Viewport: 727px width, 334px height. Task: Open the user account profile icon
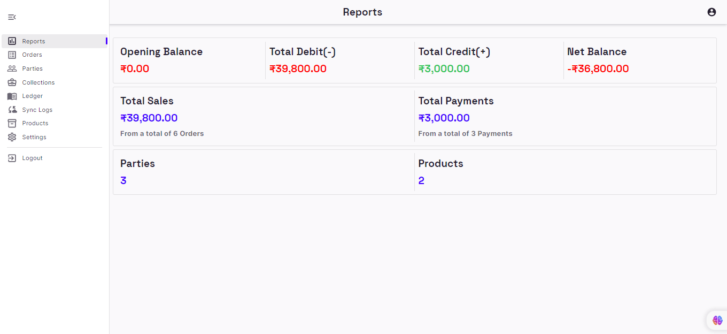pos(711,12)
